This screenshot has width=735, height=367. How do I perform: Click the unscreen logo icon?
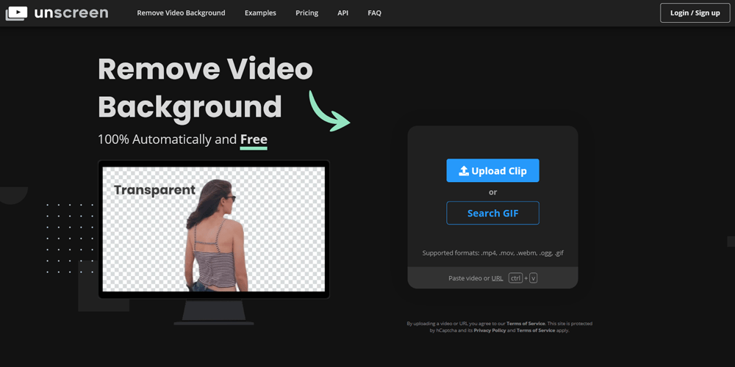16,12
